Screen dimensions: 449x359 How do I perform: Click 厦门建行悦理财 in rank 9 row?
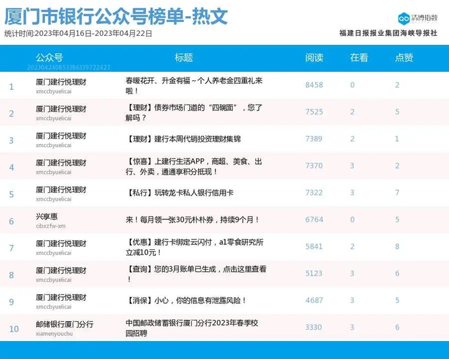click(61, 297)
